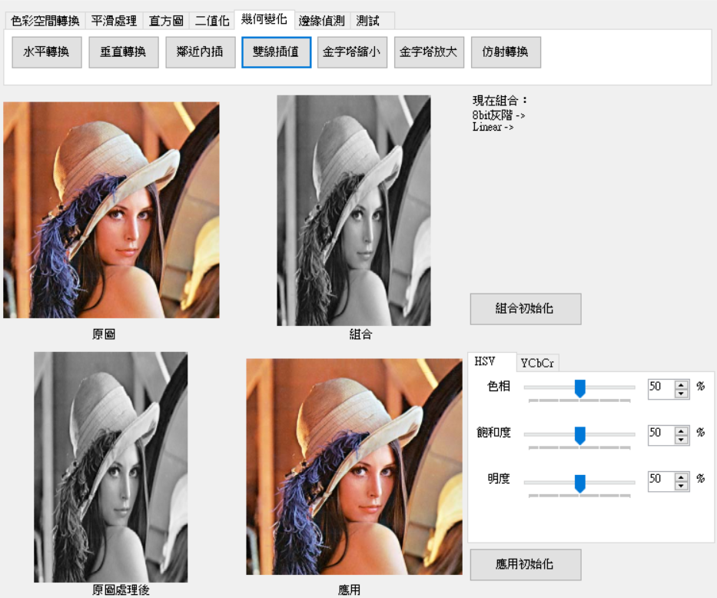
Task: Click the Linear -> combination entry
Action: pyautogui.click(x=493, y=128)
